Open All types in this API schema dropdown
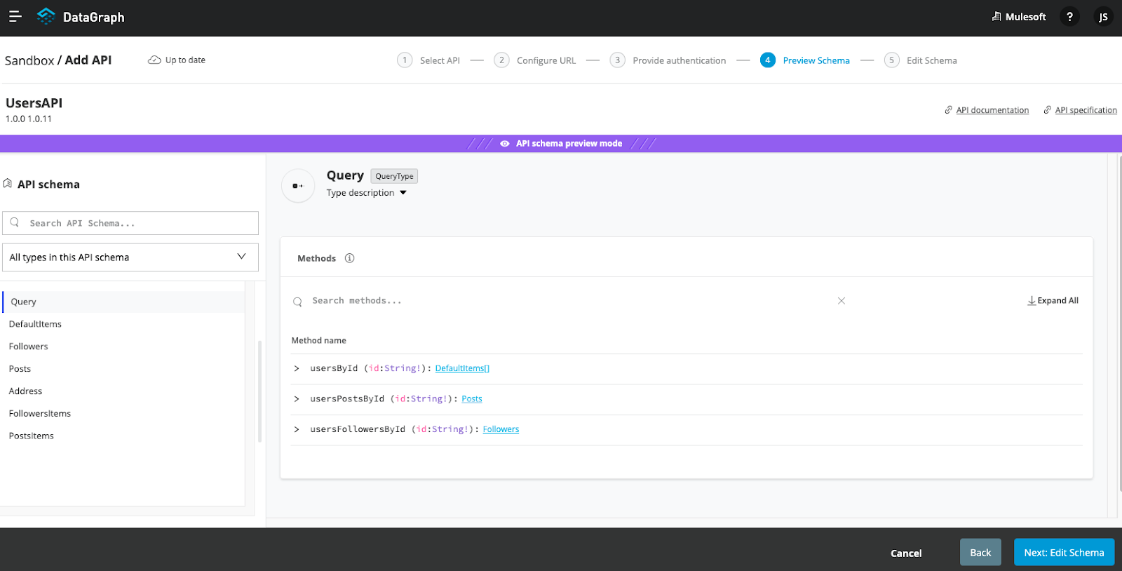This screenshot has width=1122, height=571. click(130, 257)
